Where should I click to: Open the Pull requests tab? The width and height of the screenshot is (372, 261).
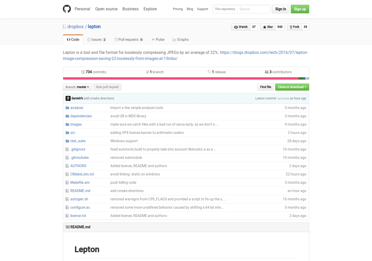(129, 40)
